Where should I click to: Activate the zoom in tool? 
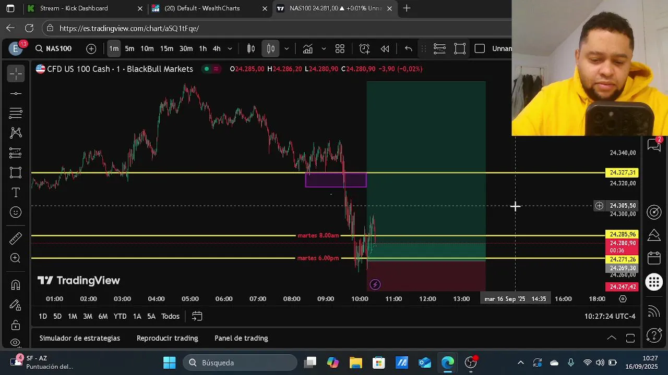[16, 258]
